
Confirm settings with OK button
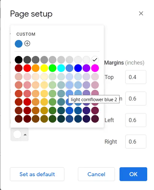133,174
